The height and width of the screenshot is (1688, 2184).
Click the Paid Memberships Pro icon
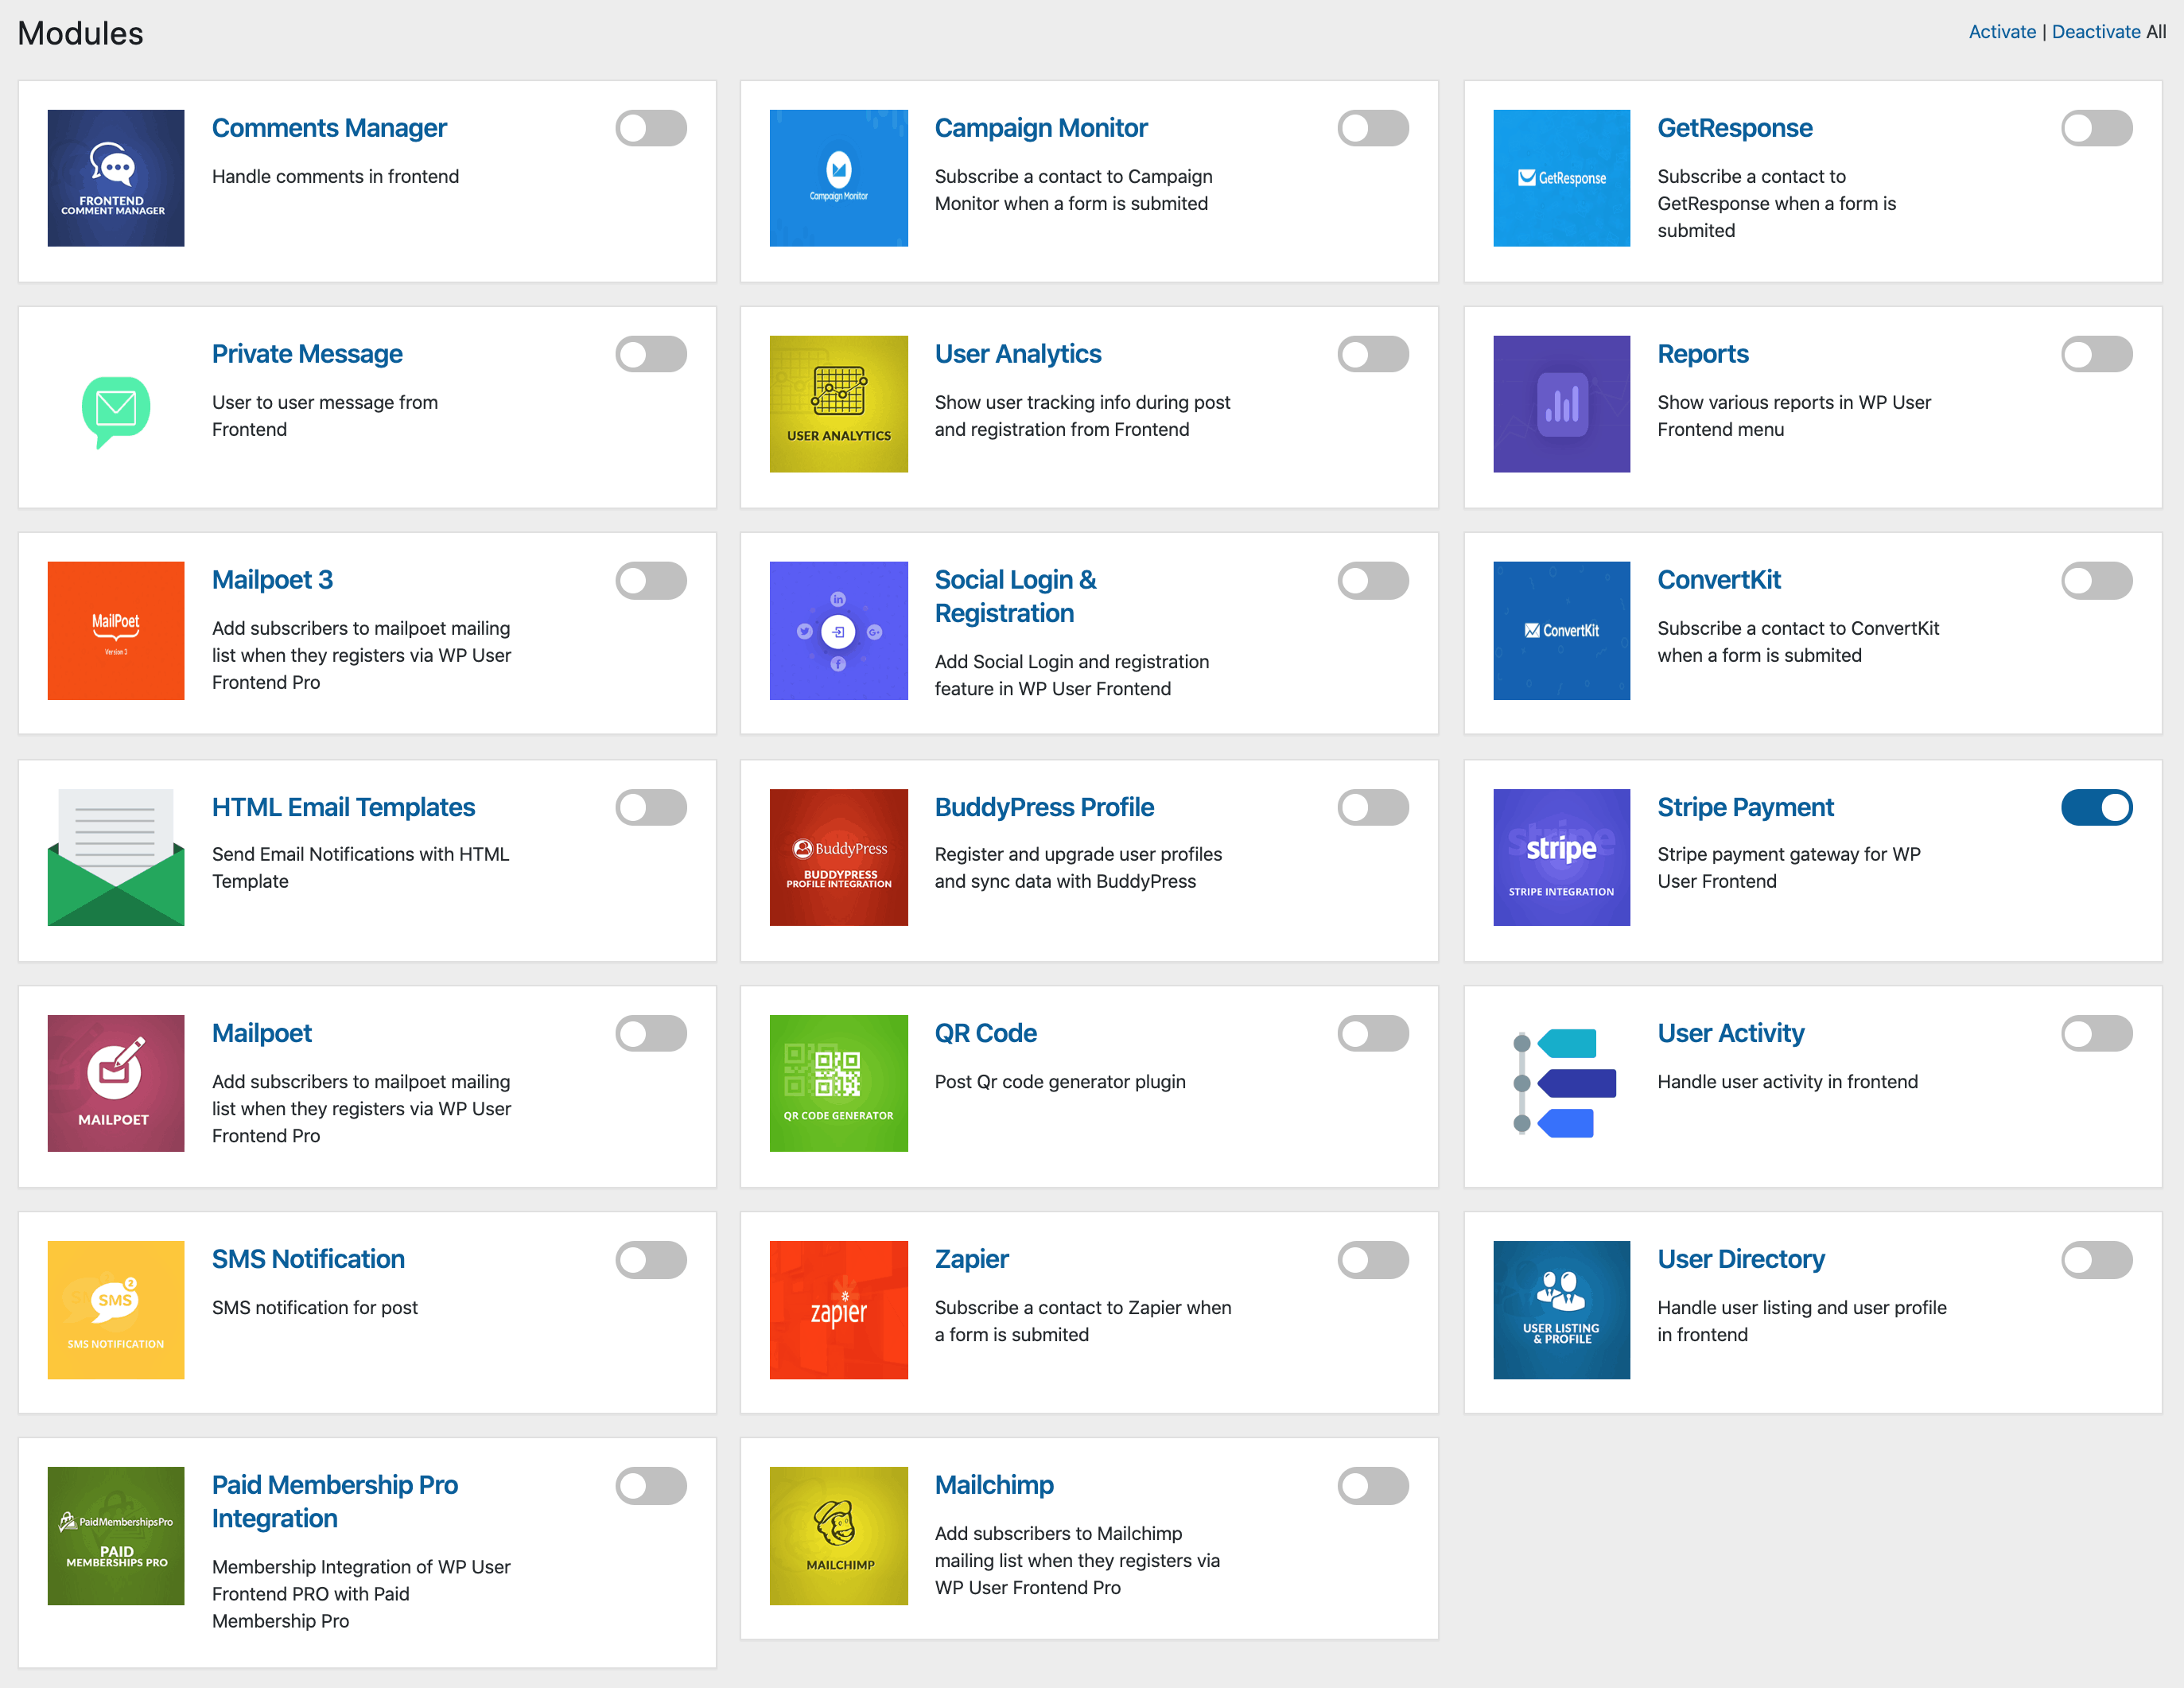point(116,1536)
